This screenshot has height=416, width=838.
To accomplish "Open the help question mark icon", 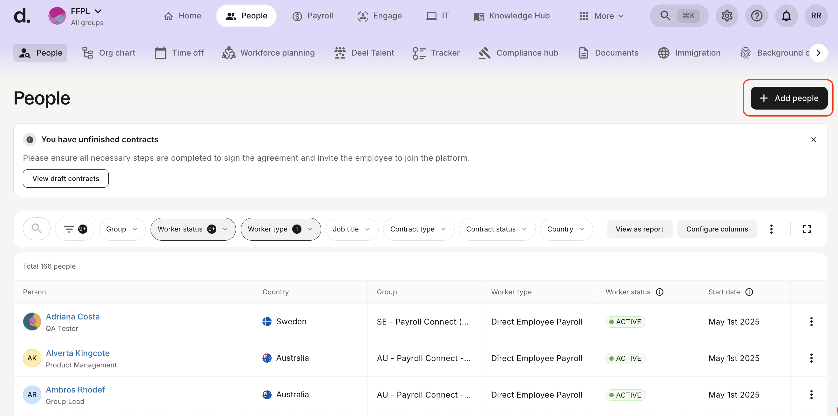I will [x=757, y=16].
